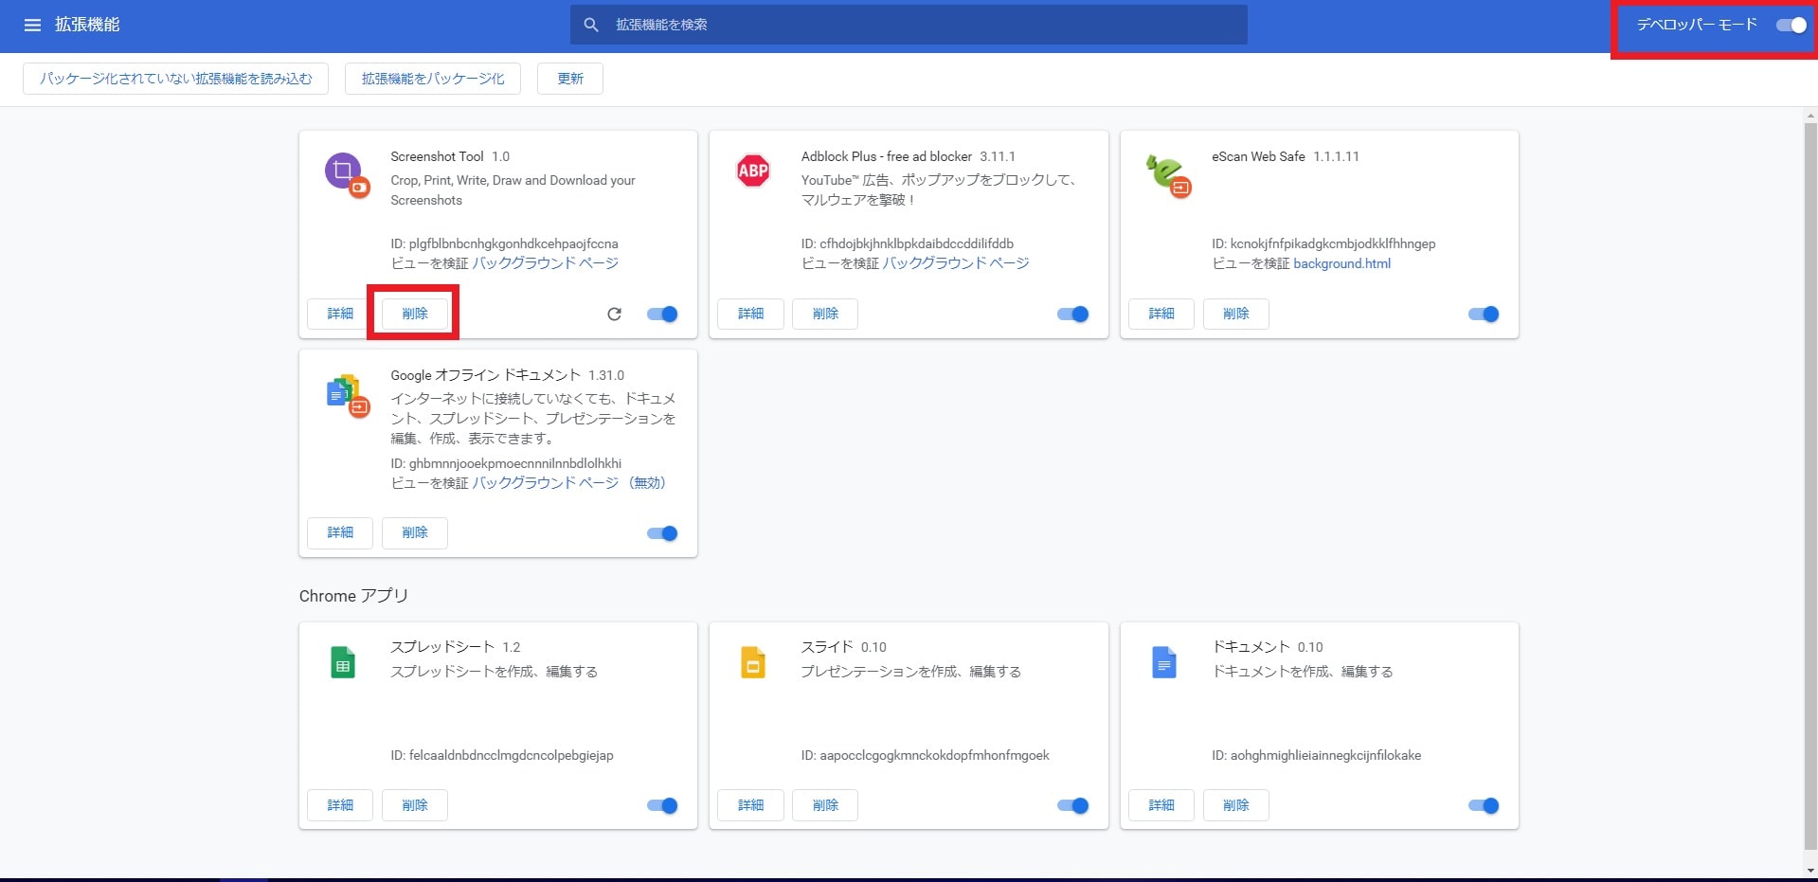Remove スプレッドシート app with 削除

tap(415, 805)
